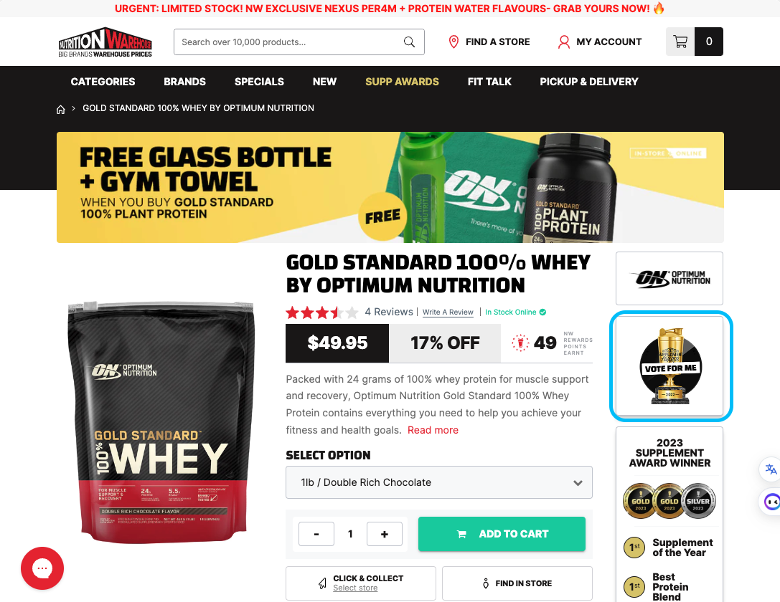
Task: Click the Write A Review link
Action: (x=448, y=312)
